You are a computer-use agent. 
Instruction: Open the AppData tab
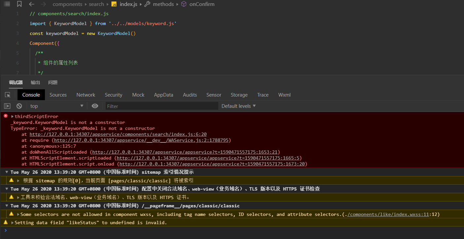163,95
